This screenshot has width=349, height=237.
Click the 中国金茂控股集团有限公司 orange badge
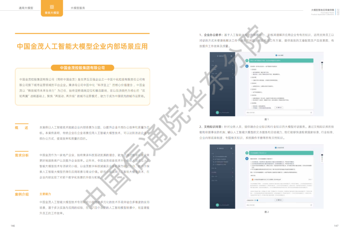tap(82, 68)
